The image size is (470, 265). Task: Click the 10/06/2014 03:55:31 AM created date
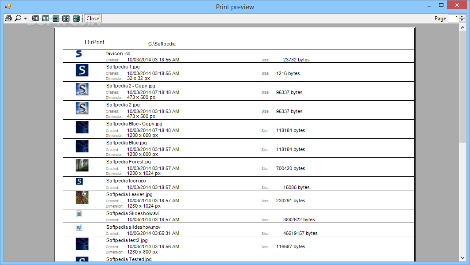point(153,233)
